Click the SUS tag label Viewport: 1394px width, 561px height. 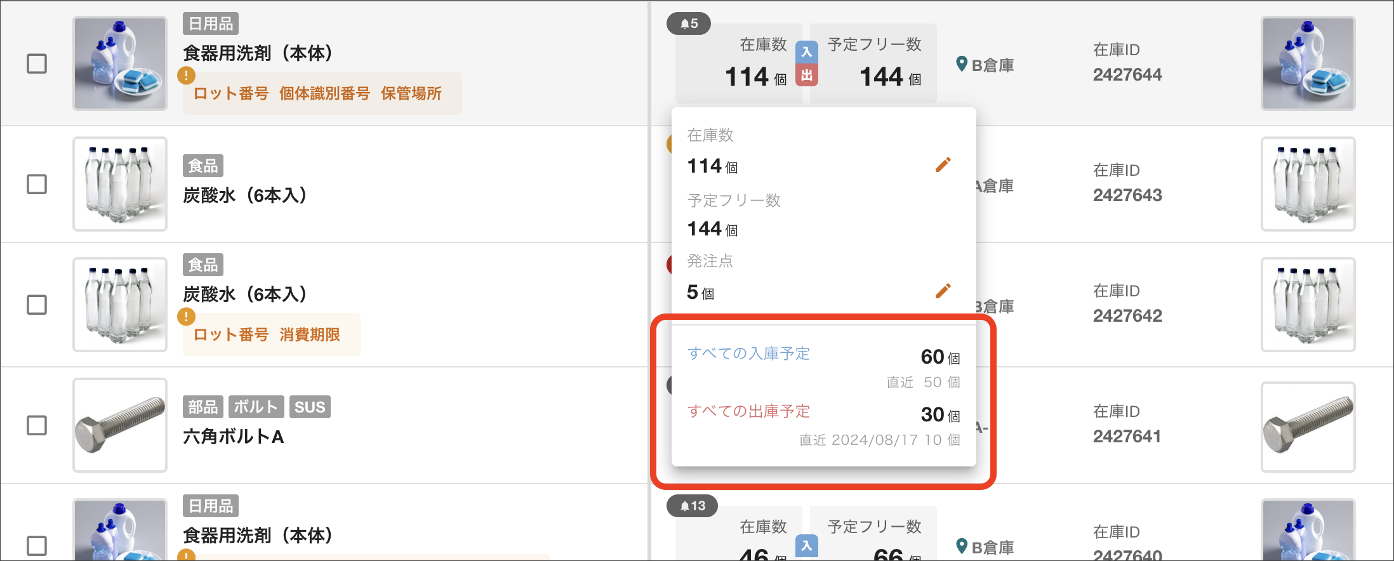click(310, 407)
